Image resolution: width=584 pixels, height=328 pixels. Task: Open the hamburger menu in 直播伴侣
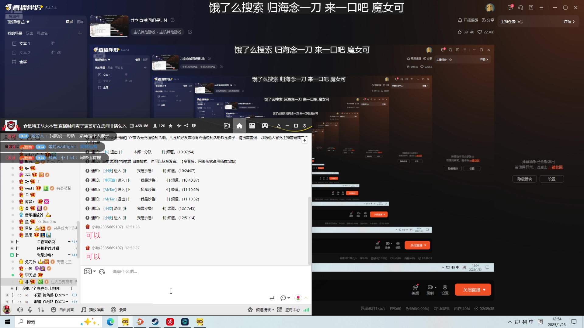541,8
